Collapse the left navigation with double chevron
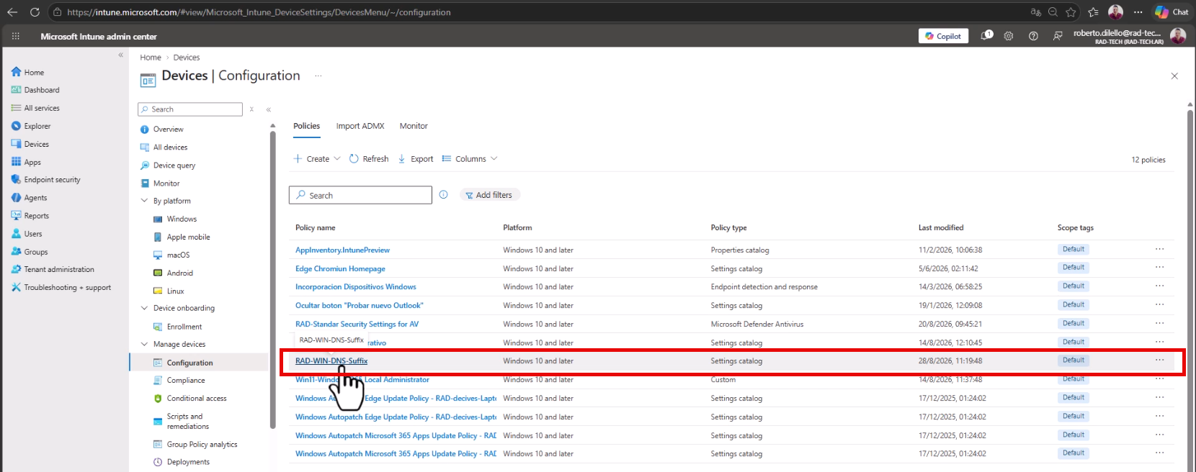Image resolution: width=1196 pixels, height=472 pixels. (x=121, y=55)
